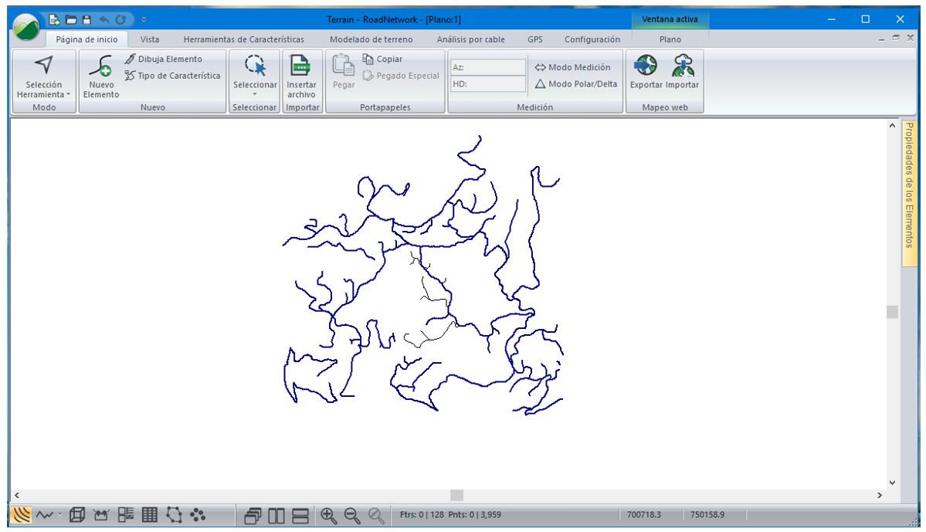Open the table grid view icon

150,515
